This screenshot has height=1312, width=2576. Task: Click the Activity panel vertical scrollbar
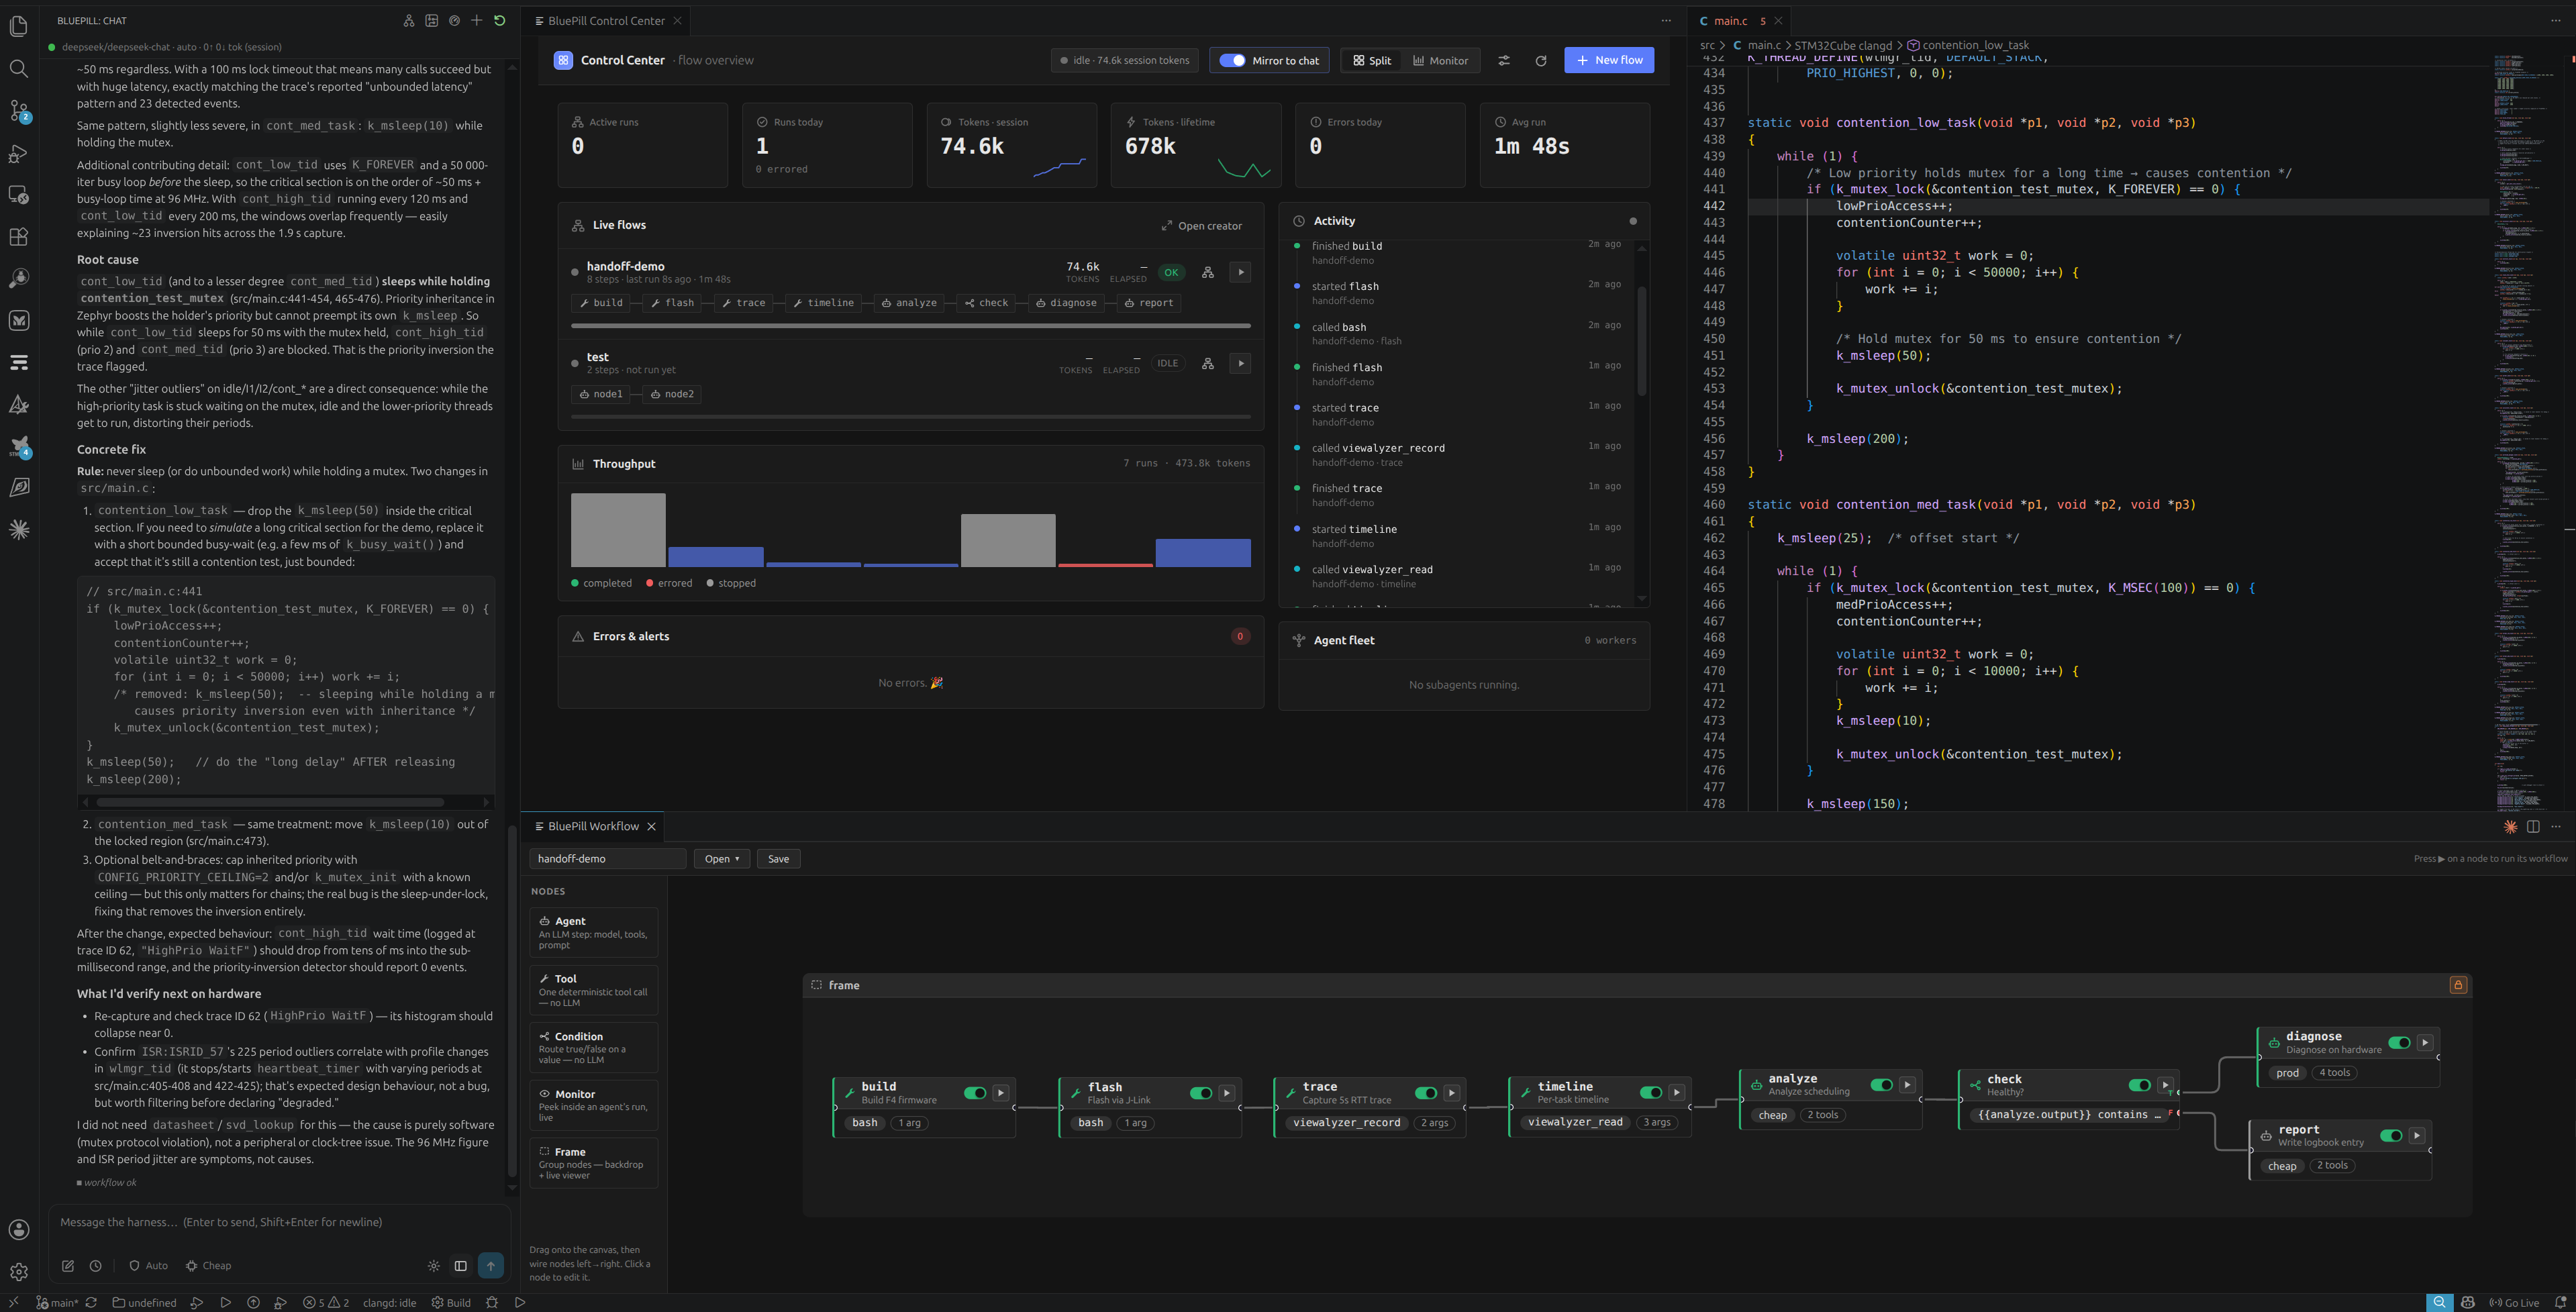1641,340
